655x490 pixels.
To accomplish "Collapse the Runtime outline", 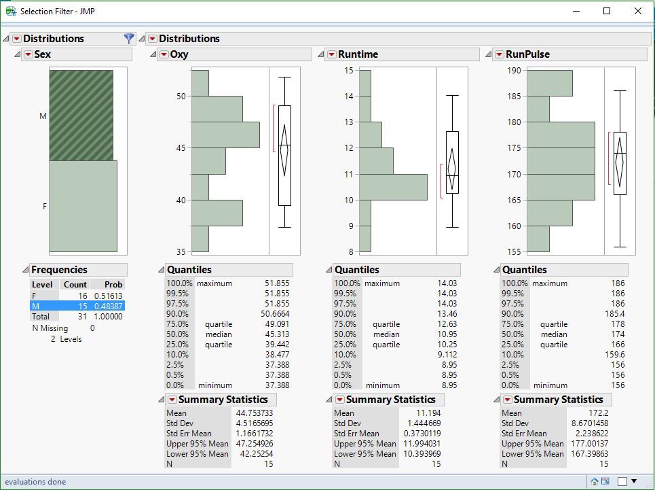I will 321,54.
